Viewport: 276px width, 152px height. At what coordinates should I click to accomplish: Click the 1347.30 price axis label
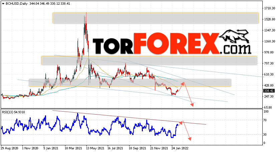269,30
